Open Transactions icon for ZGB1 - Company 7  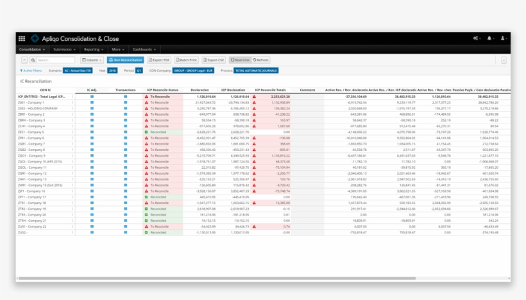click(126, 144)
